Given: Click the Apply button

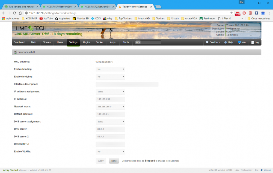Looking at the screenshot, I should [101, 161].
